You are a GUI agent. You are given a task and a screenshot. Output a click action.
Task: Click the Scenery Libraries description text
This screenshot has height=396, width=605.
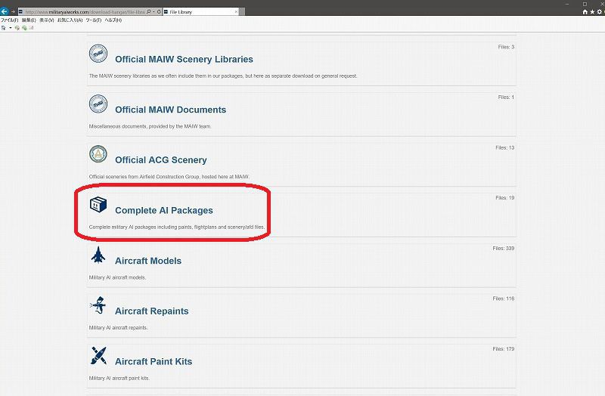tap(223, 76)
